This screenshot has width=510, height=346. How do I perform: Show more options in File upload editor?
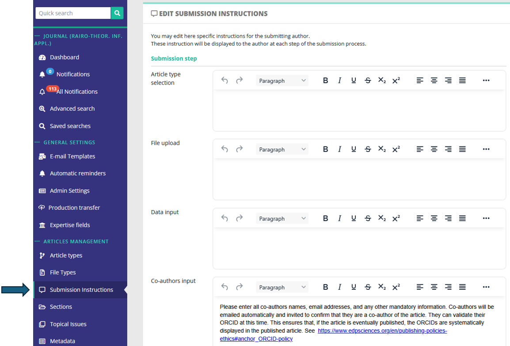pos(486,149)
